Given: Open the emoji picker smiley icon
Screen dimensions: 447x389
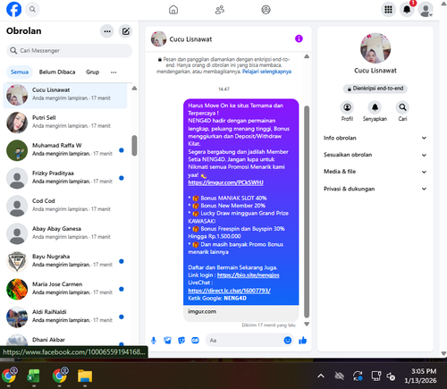Looking at the screenshot, I should (x=288, y=340).
